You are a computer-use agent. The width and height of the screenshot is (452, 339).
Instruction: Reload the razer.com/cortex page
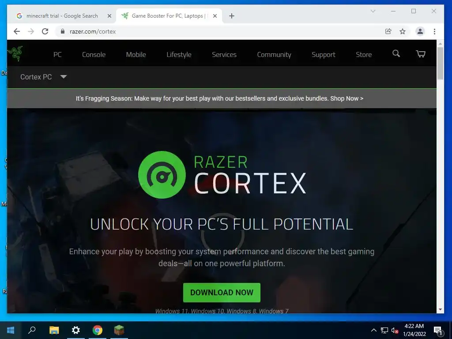(x=45, y=31)
